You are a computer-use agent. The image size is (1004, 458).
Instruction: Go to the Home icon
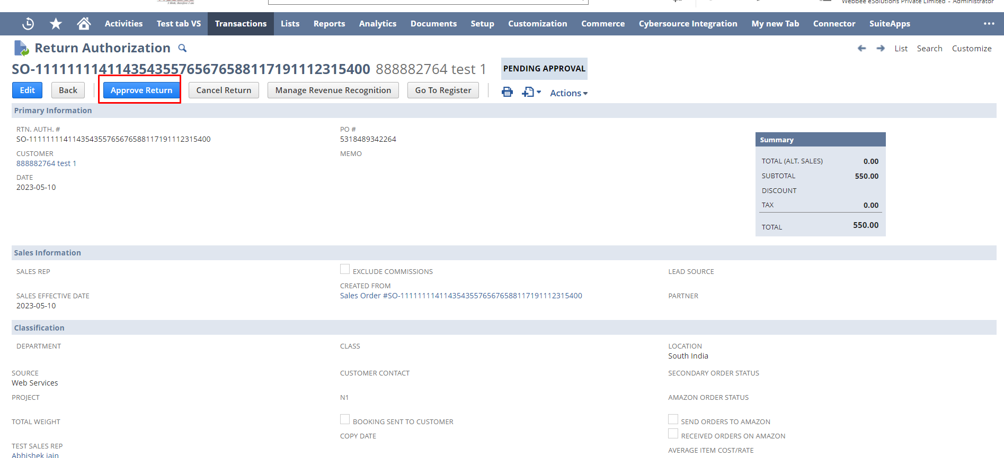click(x=84, y=24)
